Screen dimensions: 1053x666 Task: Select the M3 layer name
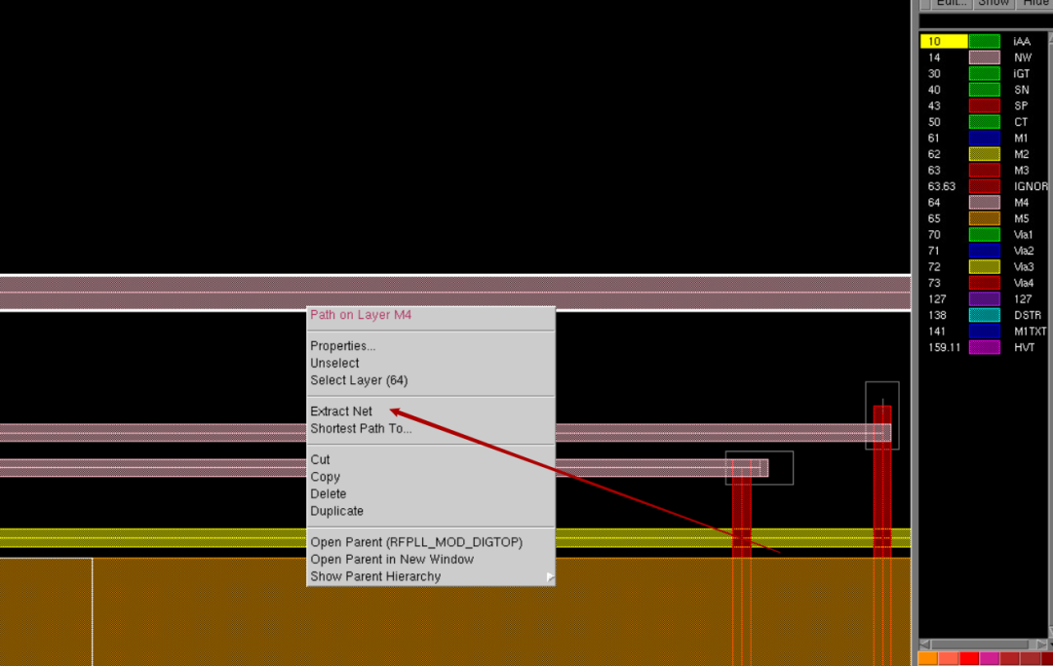(1021, 171)
